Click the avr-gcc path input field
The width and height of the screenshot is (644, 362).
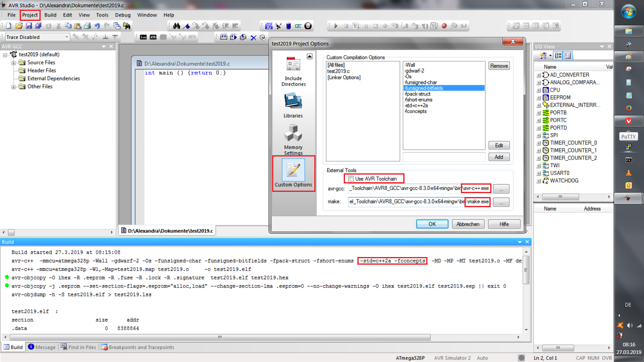419,188
